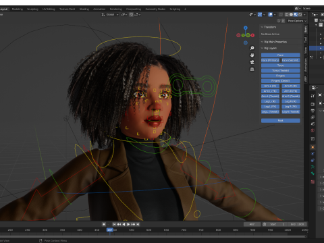Open the Animation sidebar tab
This screenshot has width=324, height=243.
click(x=306, y=65)
